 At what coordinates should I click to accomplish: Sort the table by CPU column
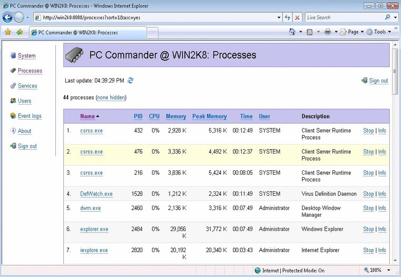point(154,116)
